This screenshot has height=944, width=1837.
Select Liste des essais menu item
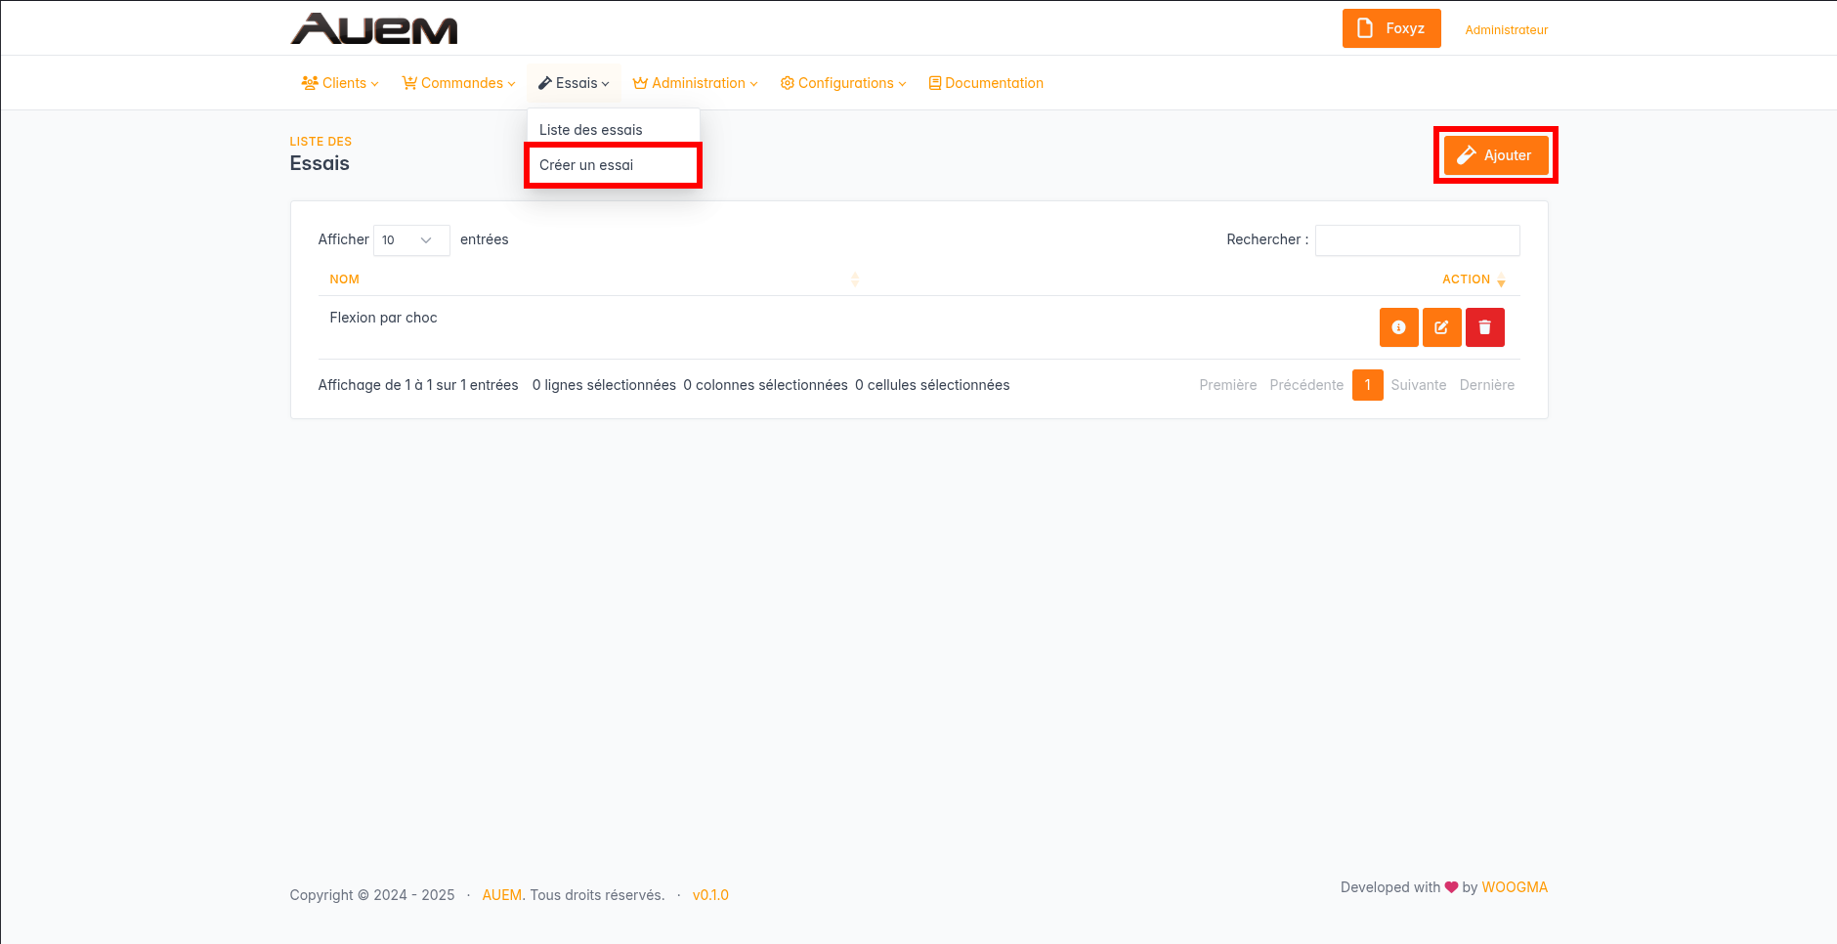[x=591, y=130]
